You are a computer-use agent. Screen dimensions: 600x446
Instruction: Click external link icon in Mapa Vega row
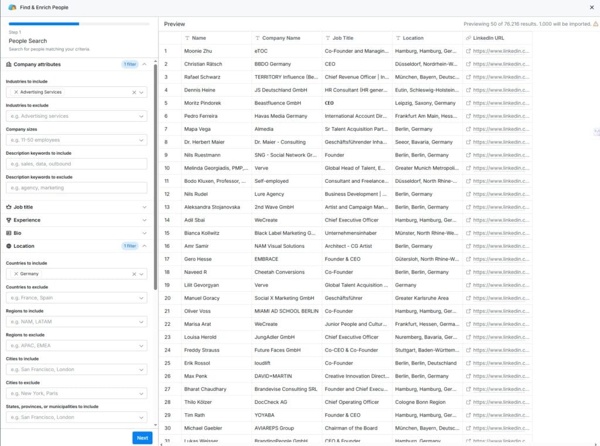pos(468,129)
